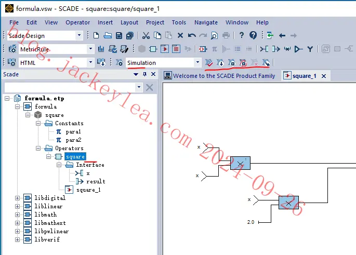356x255 pixels.
Task: Click the Build simulation icon
Action: 232,63
